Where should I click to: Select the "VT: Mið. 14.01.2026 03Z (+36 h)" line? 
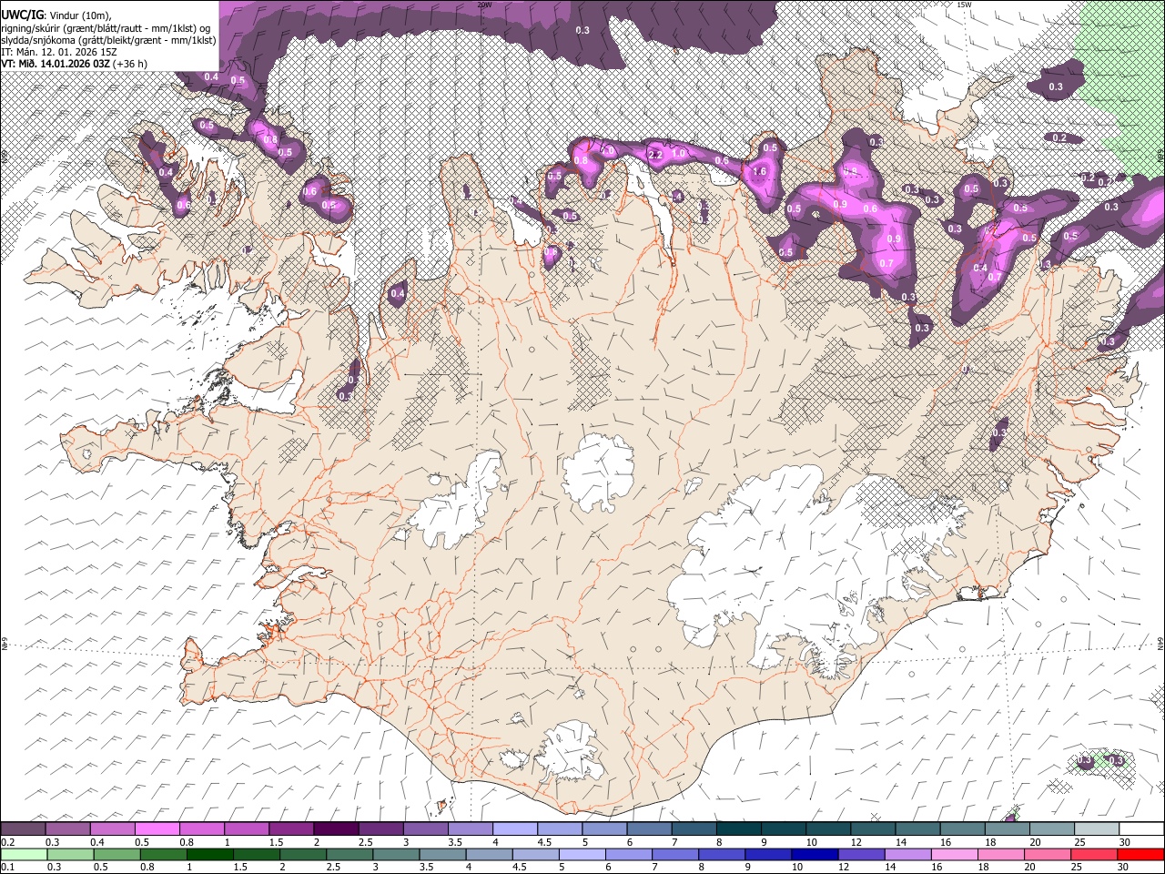75,64
